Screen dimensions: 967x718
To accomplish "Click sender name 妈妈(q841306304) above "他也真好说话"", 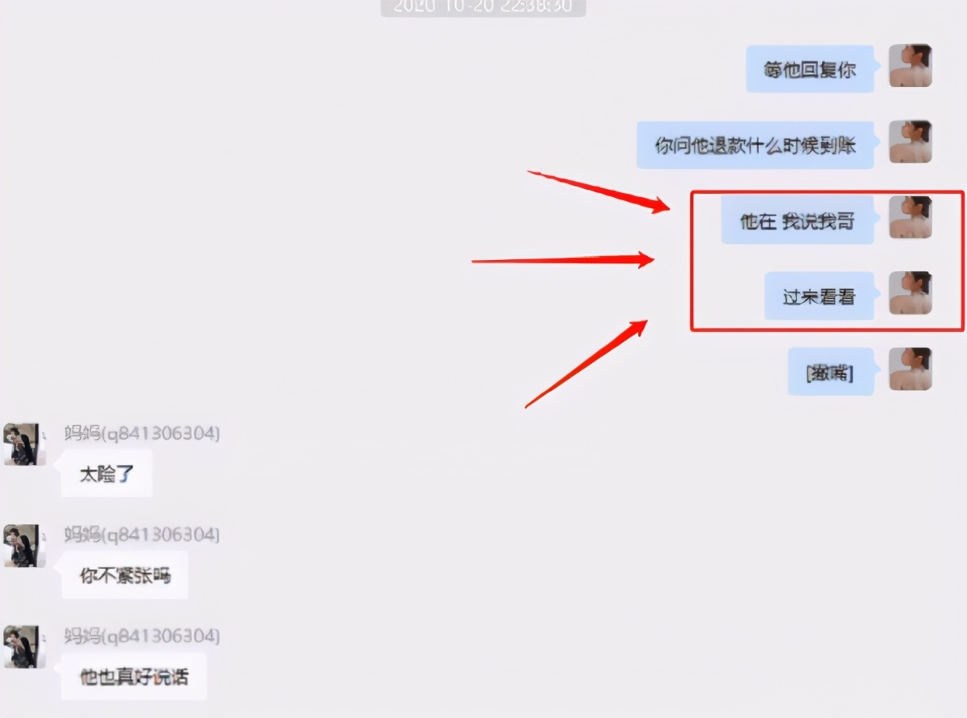I will [142, 636].
